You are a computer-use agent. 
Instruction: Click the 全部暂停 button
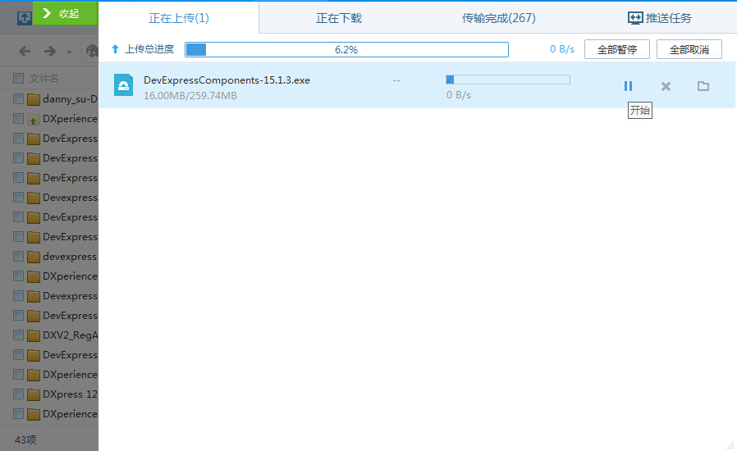coord(616,49)
